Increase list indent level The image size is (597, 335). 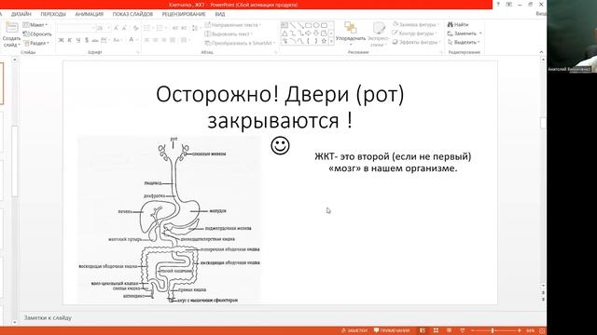(x=184, y=28)
